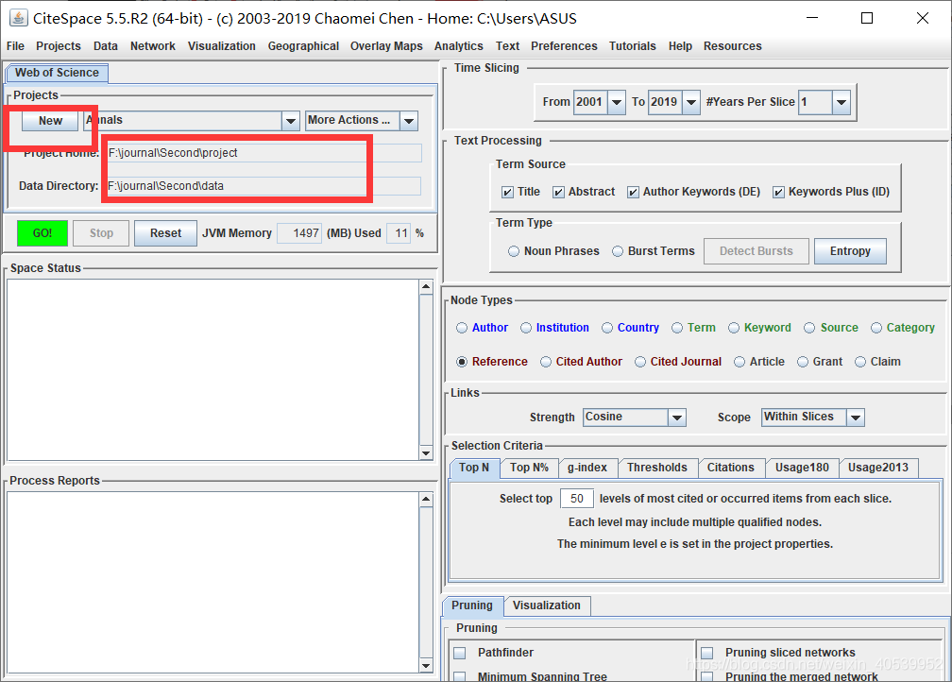Open the Projects menu
Screen dimensions: 952x682
(x=59, y=46)
